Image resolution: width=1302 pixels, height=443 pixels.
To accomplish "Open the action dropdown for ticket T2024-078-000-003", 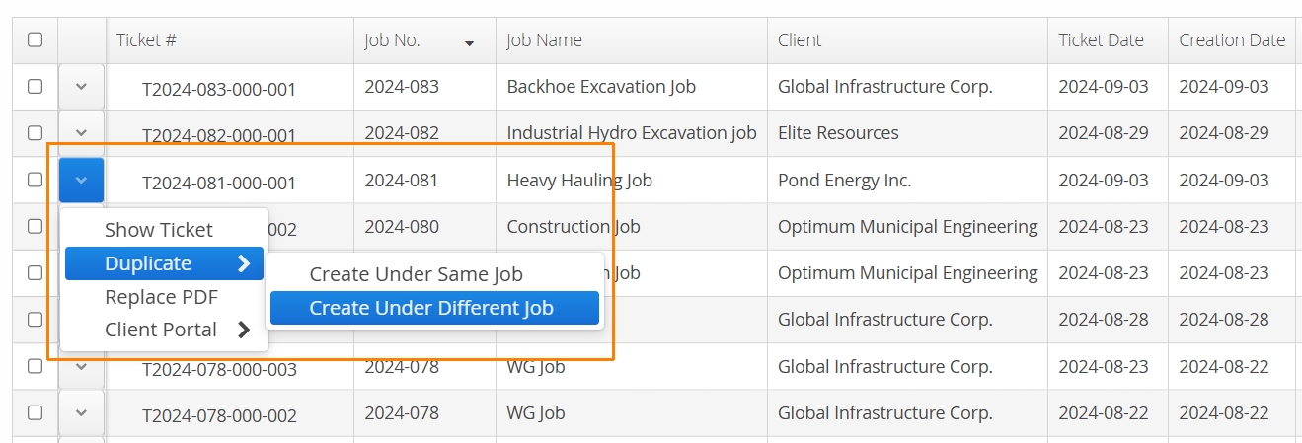I will click(x=82, y=367).
